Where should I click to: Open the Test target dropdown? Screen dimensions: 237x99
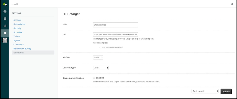click(205, 91)
